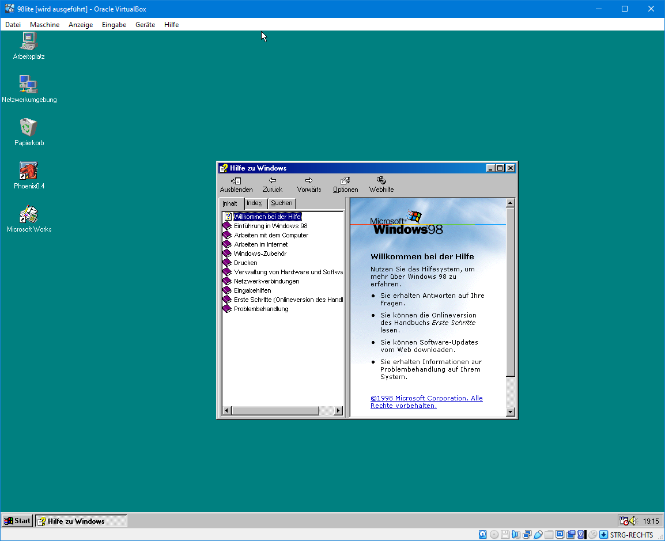Open the Geräte menu in VirtualBox
The height and width of the screenshot is (541, 665).
[145, 25]
